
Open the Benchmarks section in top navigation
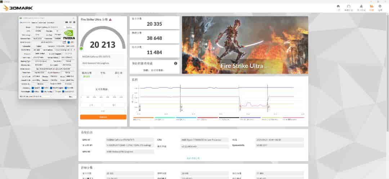pos(348,8)
